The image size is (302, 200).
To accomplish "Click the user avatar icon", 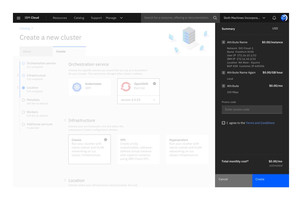I will pyautogui.click(x=284, y=18).
